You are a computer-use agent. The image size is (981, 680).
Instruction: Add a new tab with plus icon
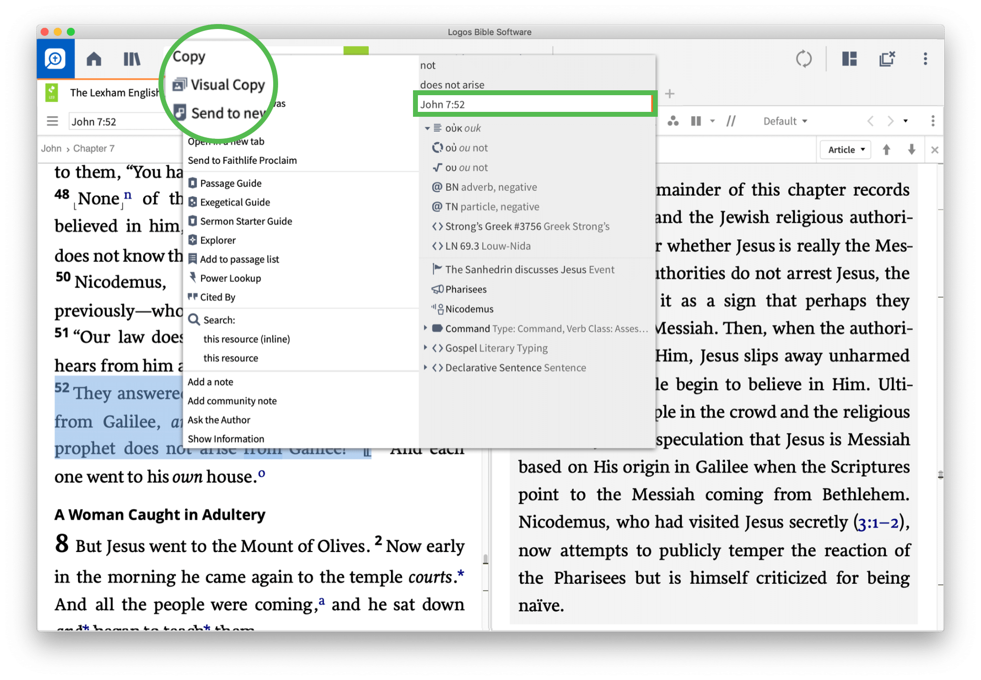coord(670,94)
